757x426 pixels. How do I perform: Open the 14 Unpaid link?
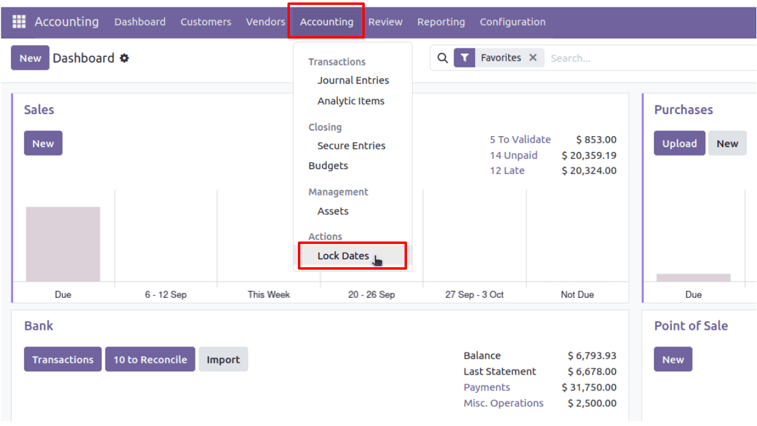pos(514,156)
